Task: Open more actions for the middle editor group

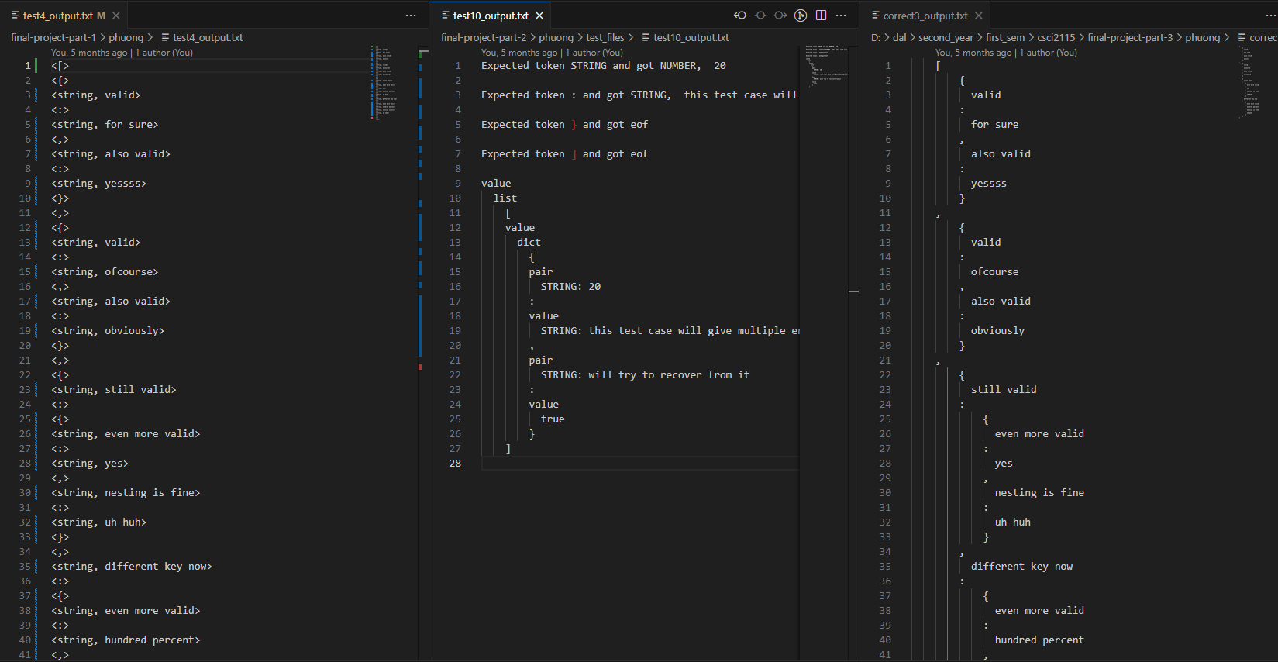Action: (841, 16)
